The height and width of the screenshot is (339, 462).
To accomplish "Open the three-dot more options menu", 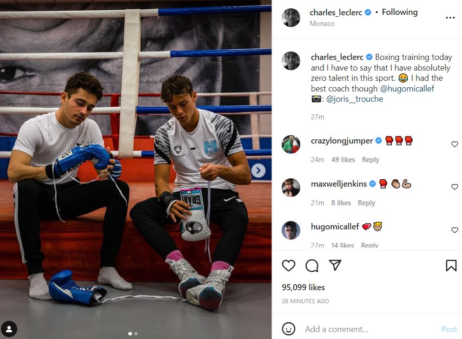I will 450,18.
